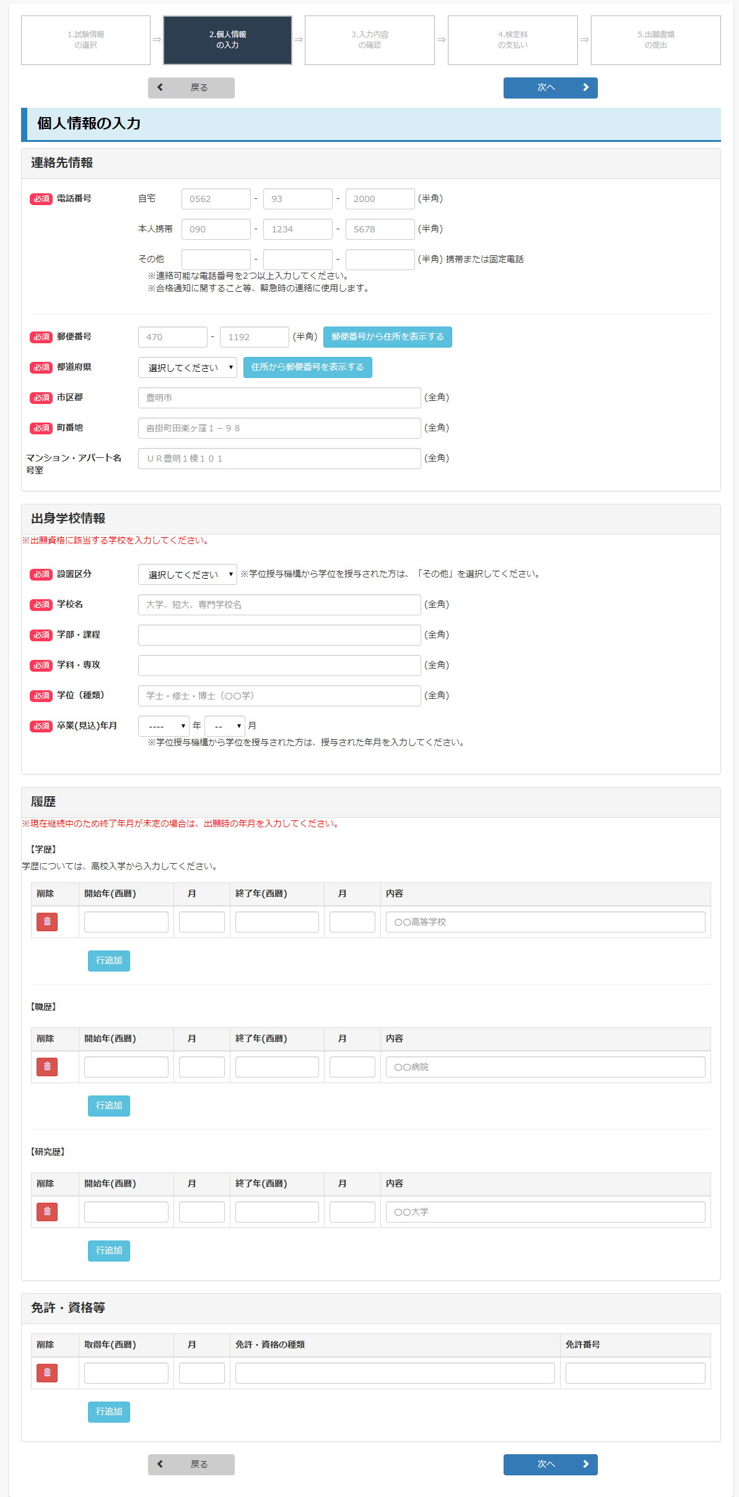Viewport: 739px width, 1497px height.
Task: Focus 研究歴 内容 field ○○大学
Action: 546,1212
